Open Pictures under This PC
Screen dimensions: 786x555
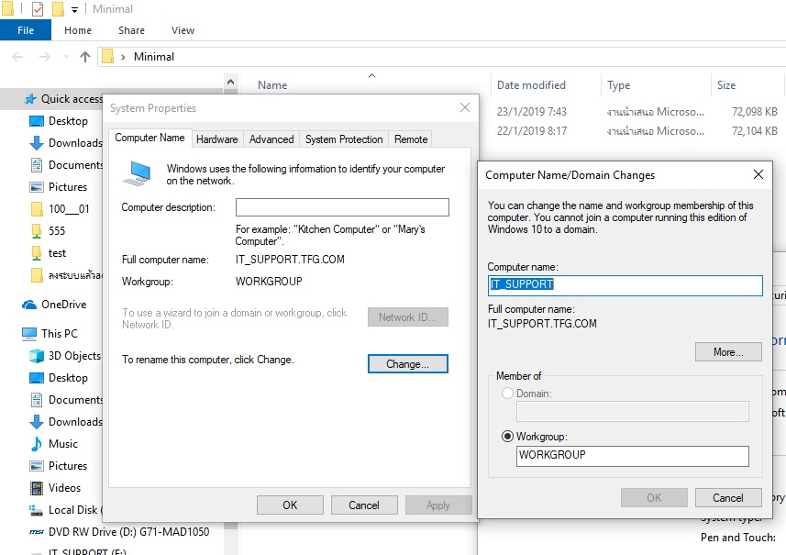click(58, 466)
